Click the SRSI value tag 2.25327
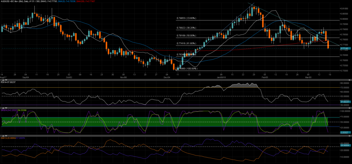The height and width of the screenshot is (164, 352). click(346, 133)
